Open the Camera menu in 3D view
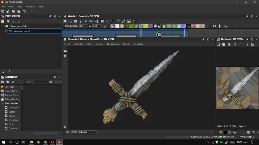The width and height of the screenshot is (259, 145). coord(100,44)
